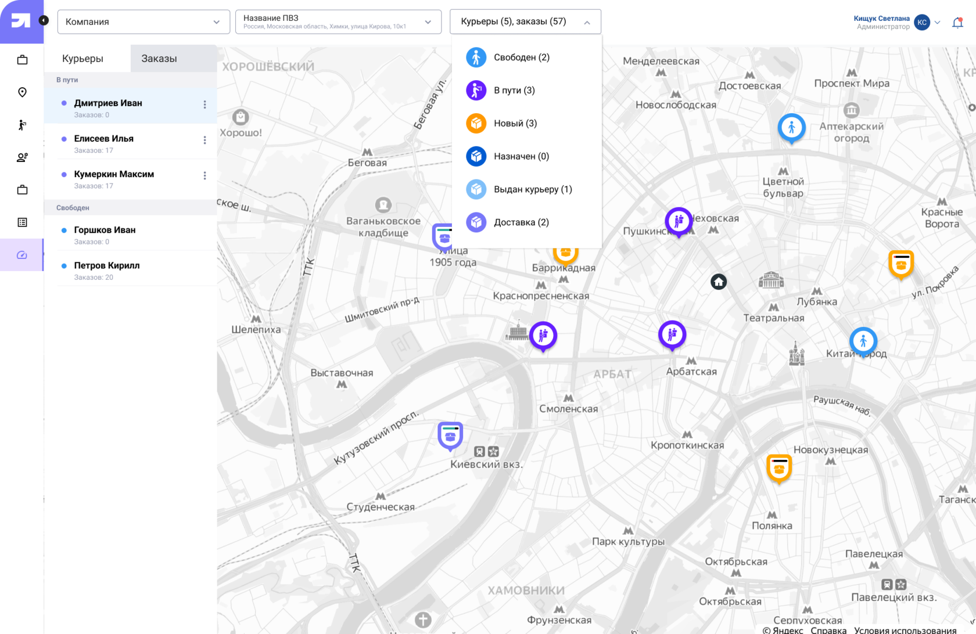This screenshot has width=976, height=634.
Task: Click the orange order marker near ул. Покровка
Action: click(x=901, y=264)
